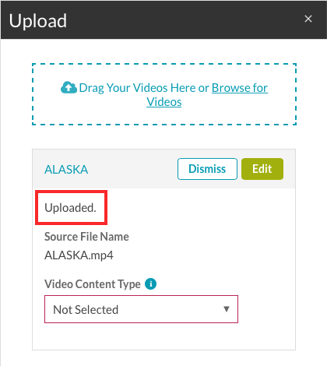
Task: Click the Drag Your Videos Here text
Action: click(137, 88)
